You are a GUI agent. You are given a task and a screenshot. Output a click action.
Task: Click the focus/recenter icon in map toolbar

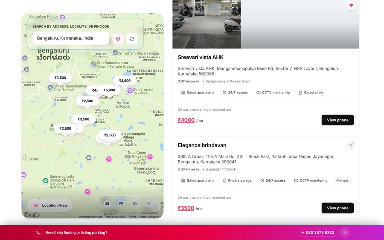click(x=148, y=203)
